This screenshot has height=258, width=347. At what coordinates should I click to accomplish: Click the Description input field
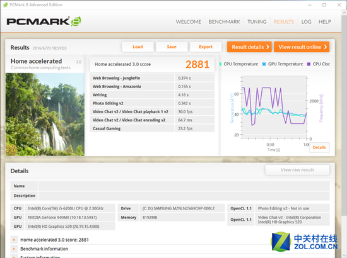coord(184,196)
